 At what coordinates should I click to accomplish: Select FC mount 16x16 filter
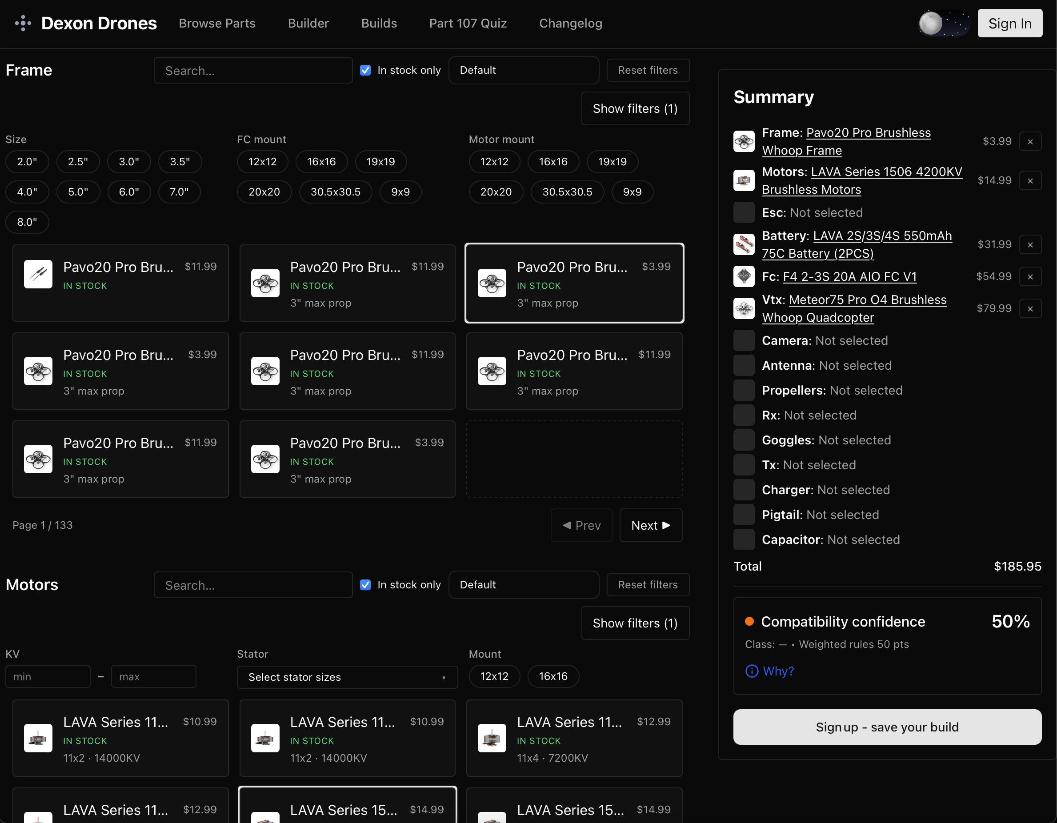[x=321, y=162]
